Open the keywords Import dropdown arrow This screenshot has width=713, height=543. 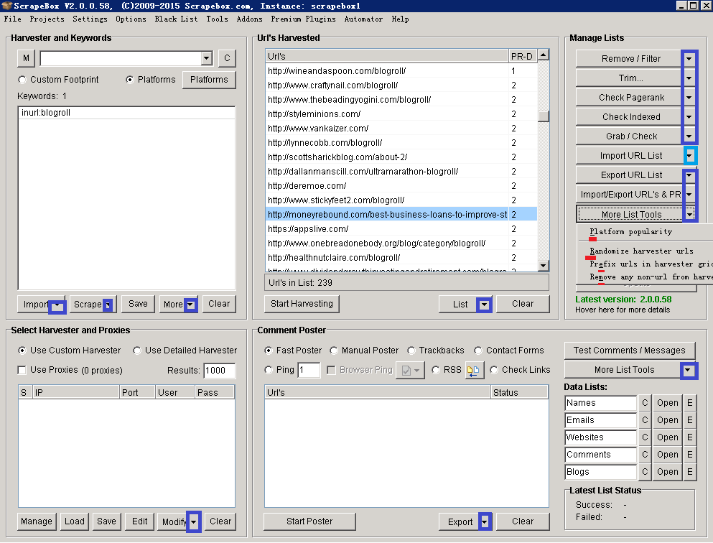57,307
